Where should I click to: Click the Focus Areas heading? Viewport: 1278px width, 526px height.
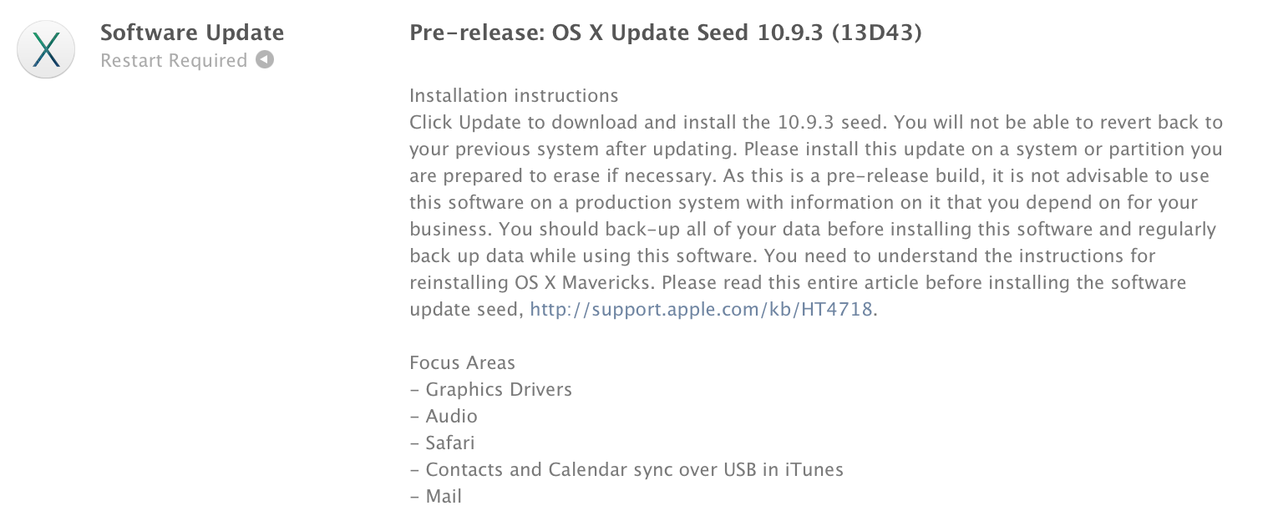pos(462,362)
